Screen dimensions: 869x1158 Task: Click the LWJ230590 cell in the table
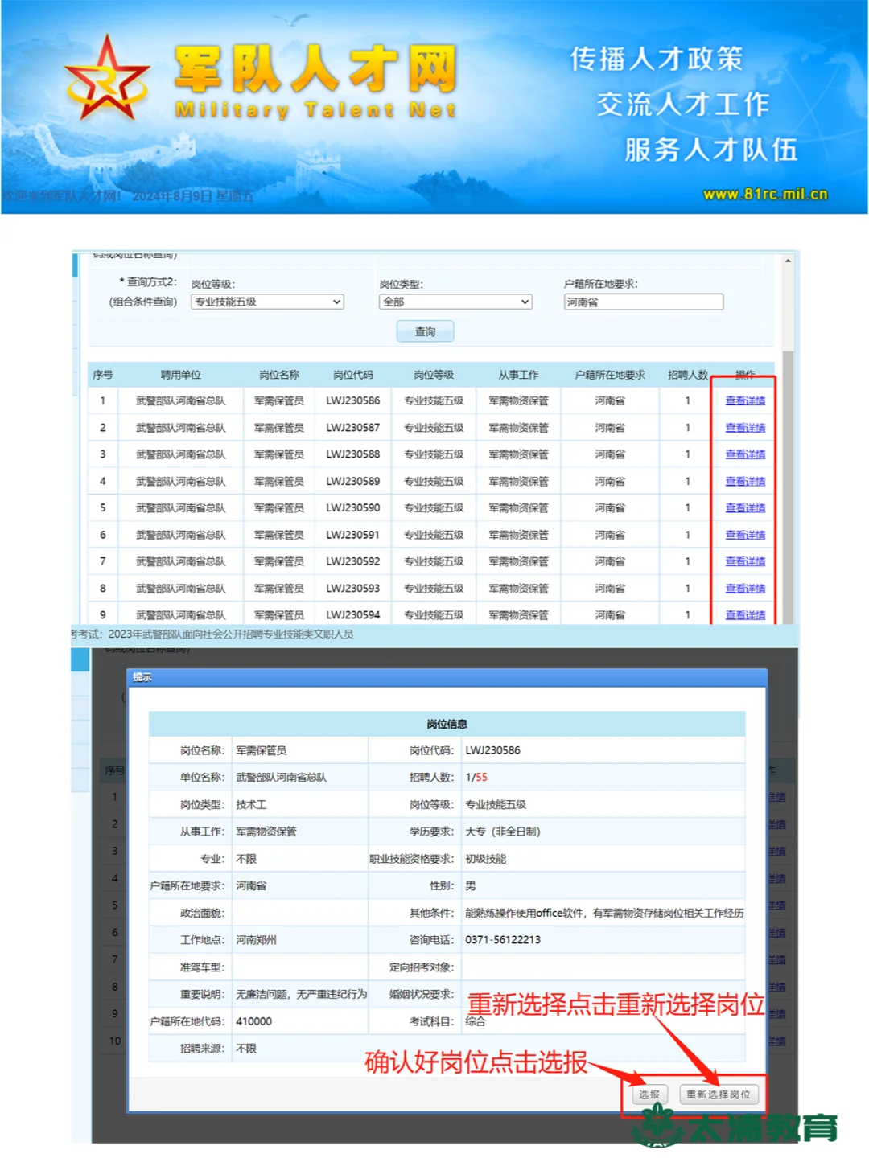click(x=353, y=508)
